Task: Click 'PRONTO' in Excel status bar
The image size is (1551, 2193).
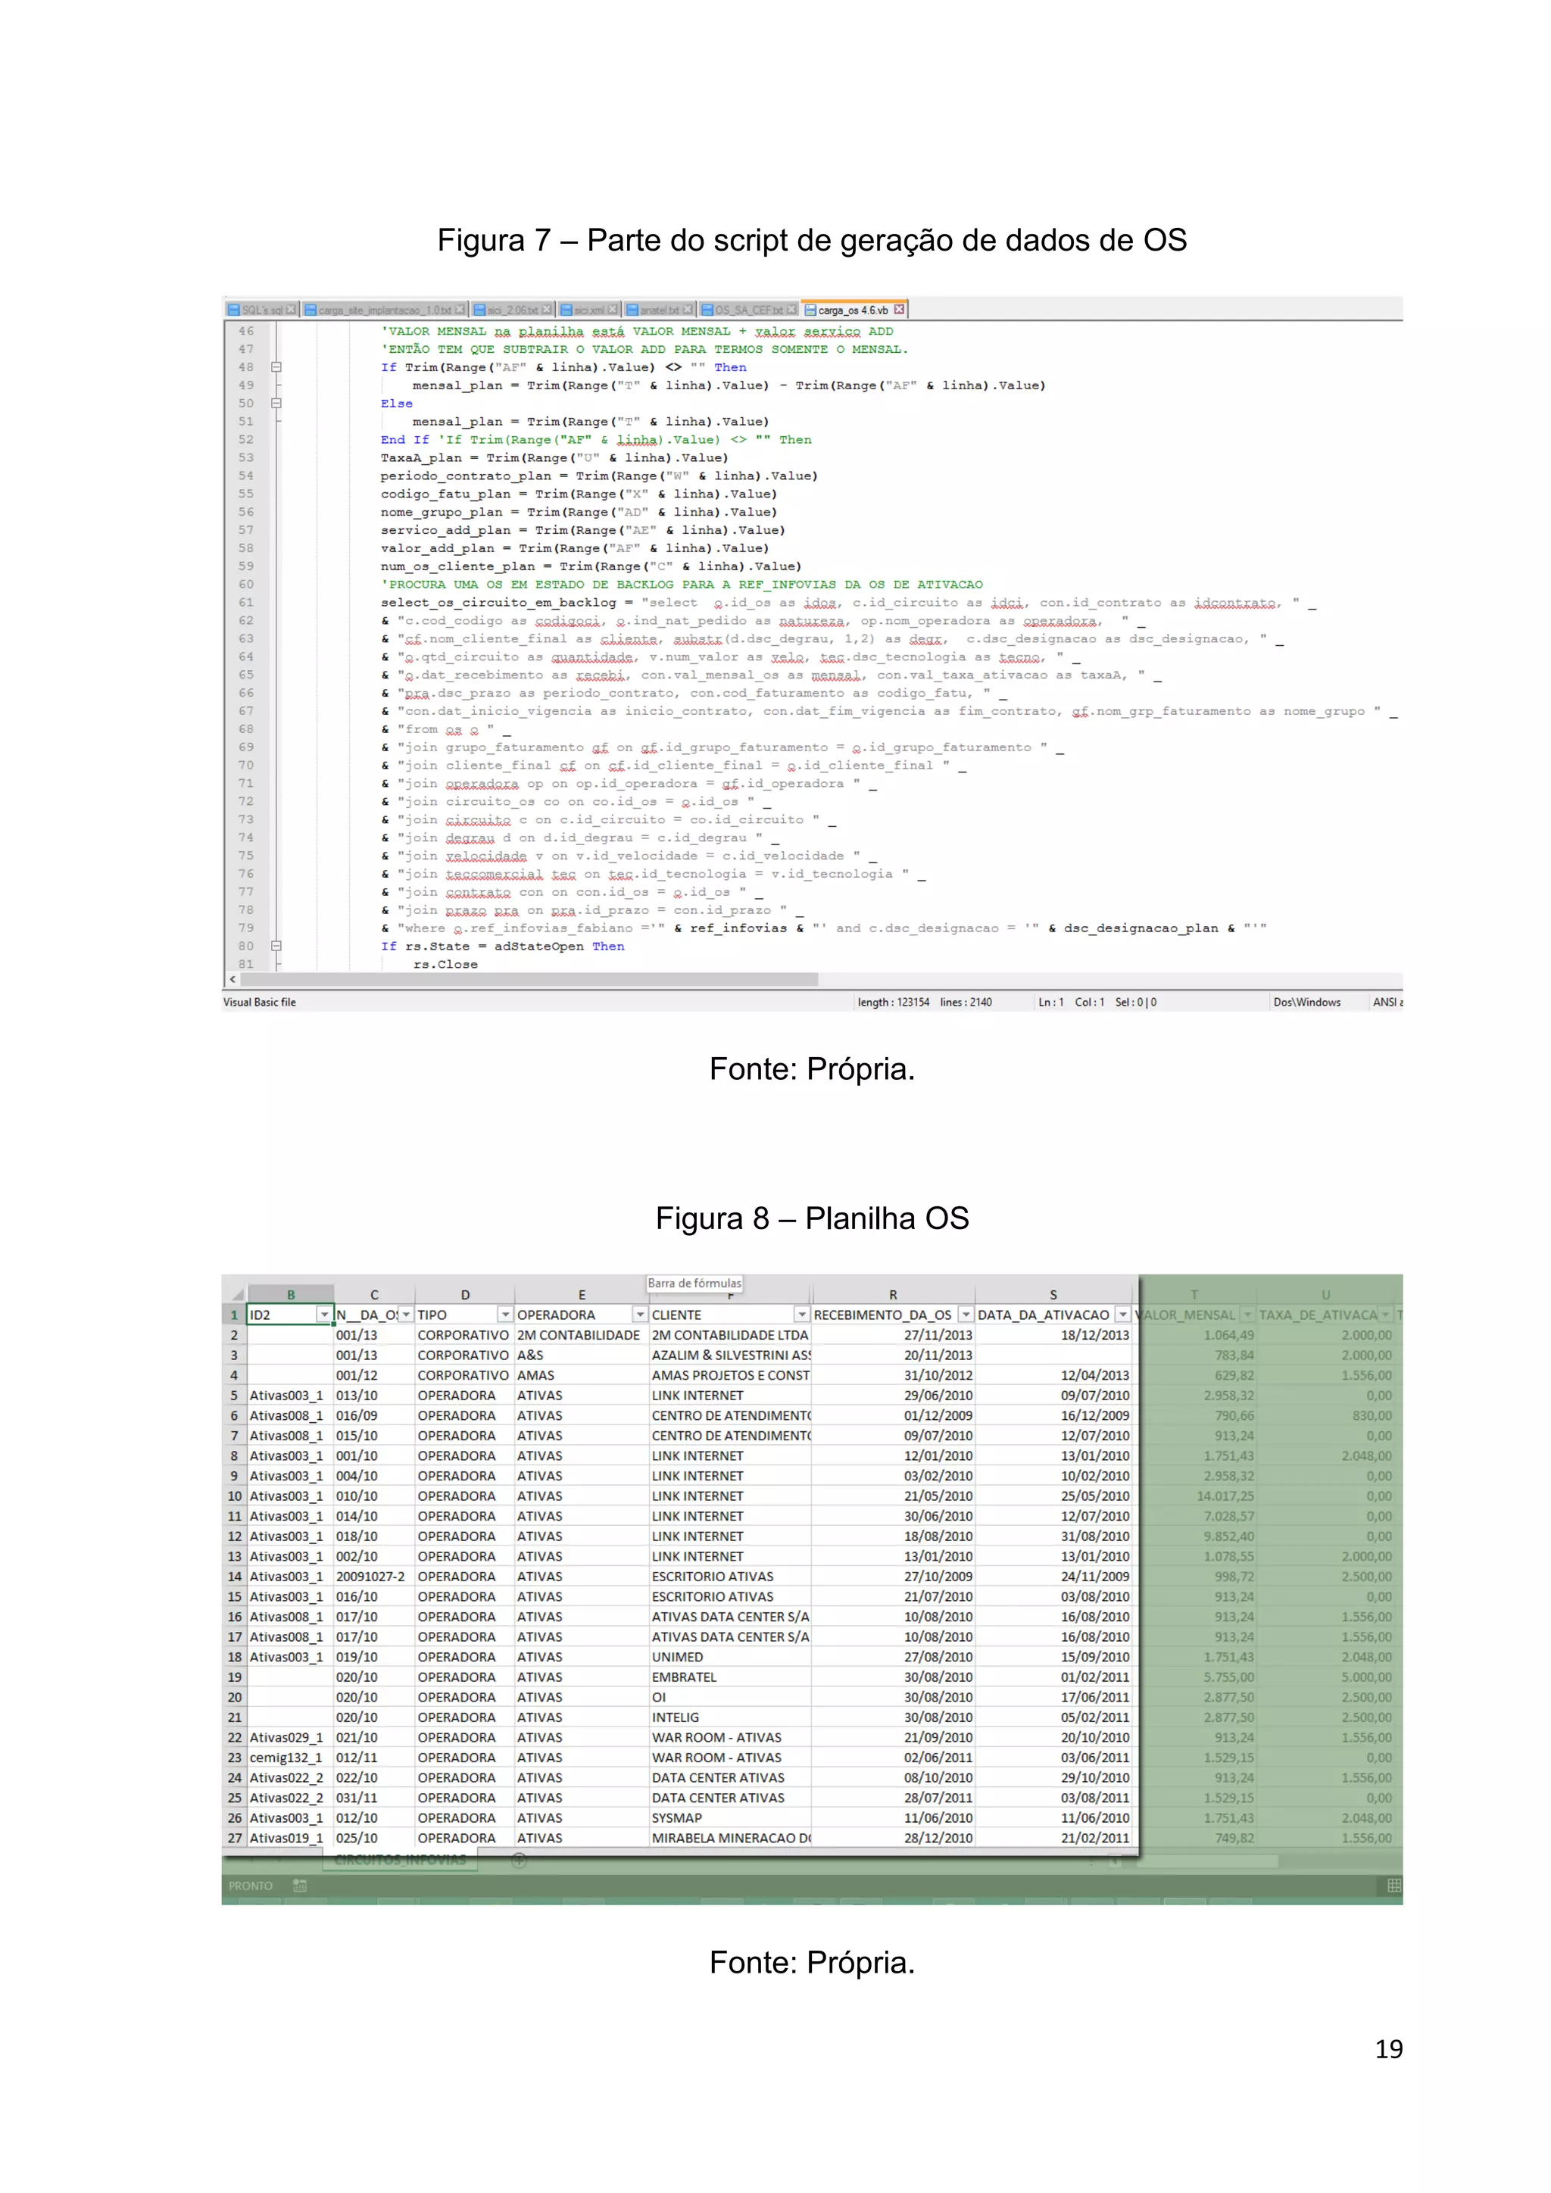Action: tap(250, 1886)
